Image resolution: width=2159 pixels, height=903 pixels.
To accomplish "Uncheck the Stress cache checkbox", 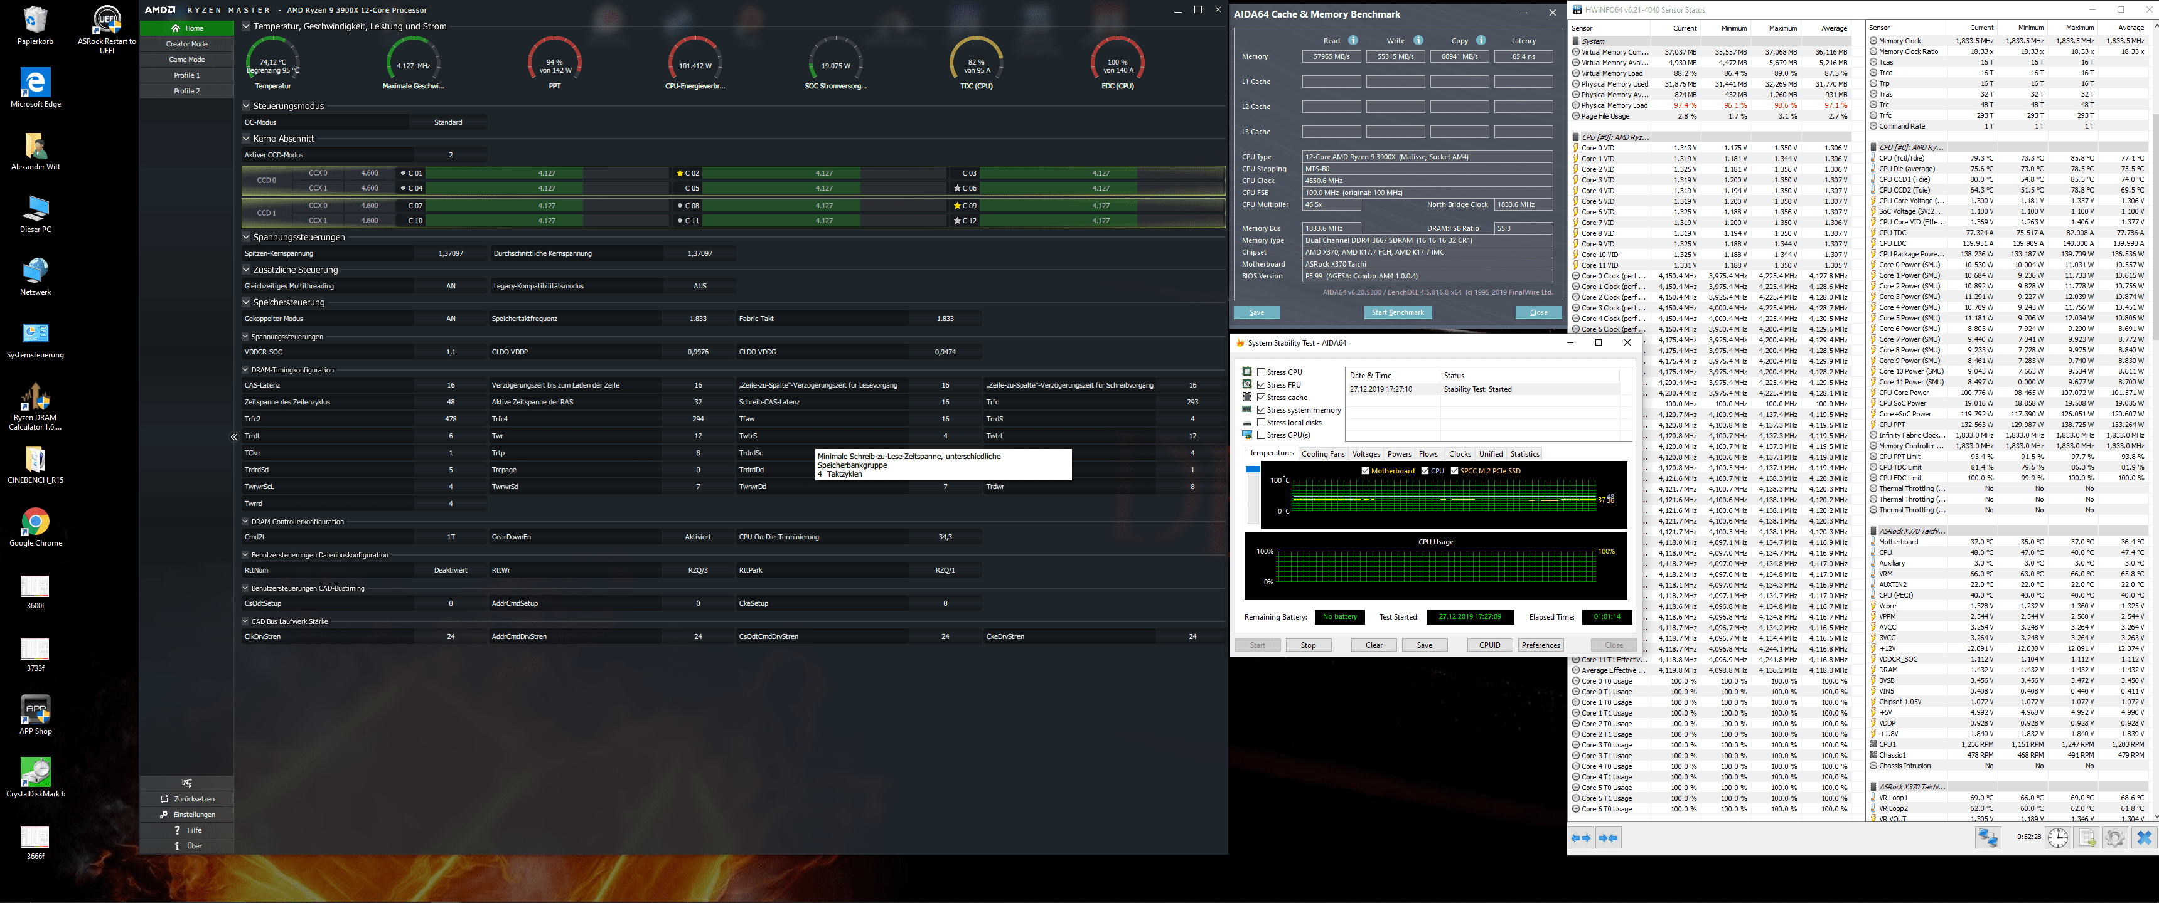I will click(1262, 397).
